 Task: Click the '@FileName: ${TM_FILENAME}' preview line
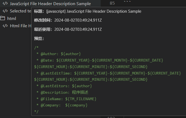pyautogui.click(x=66, y=99)
